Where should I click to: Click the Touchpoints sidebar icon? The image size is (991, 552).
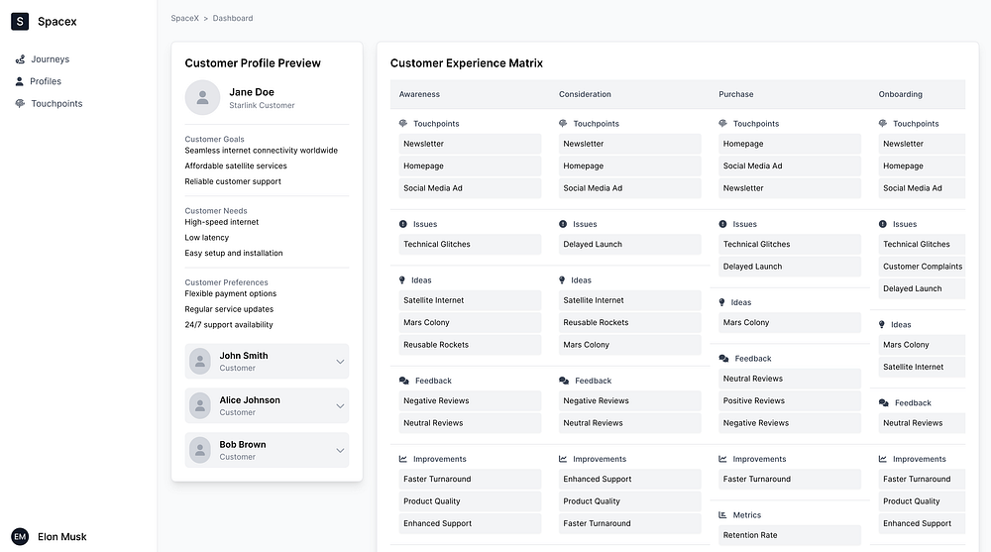(x=20, y=104)
